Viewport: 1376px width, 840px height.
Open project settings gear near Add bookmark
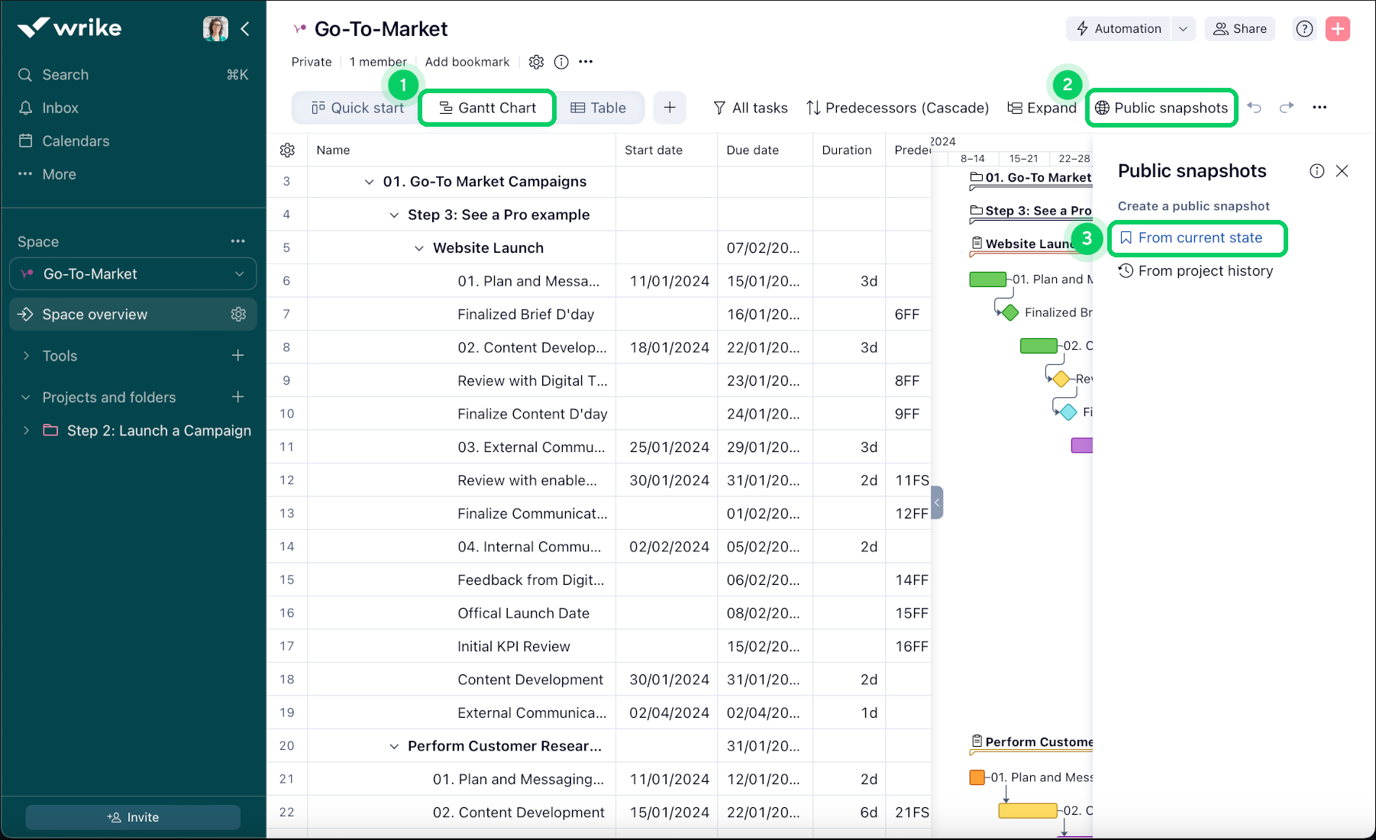point(536,62)
